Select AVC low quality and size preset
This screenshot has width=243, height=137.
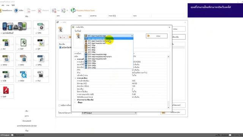109,43
